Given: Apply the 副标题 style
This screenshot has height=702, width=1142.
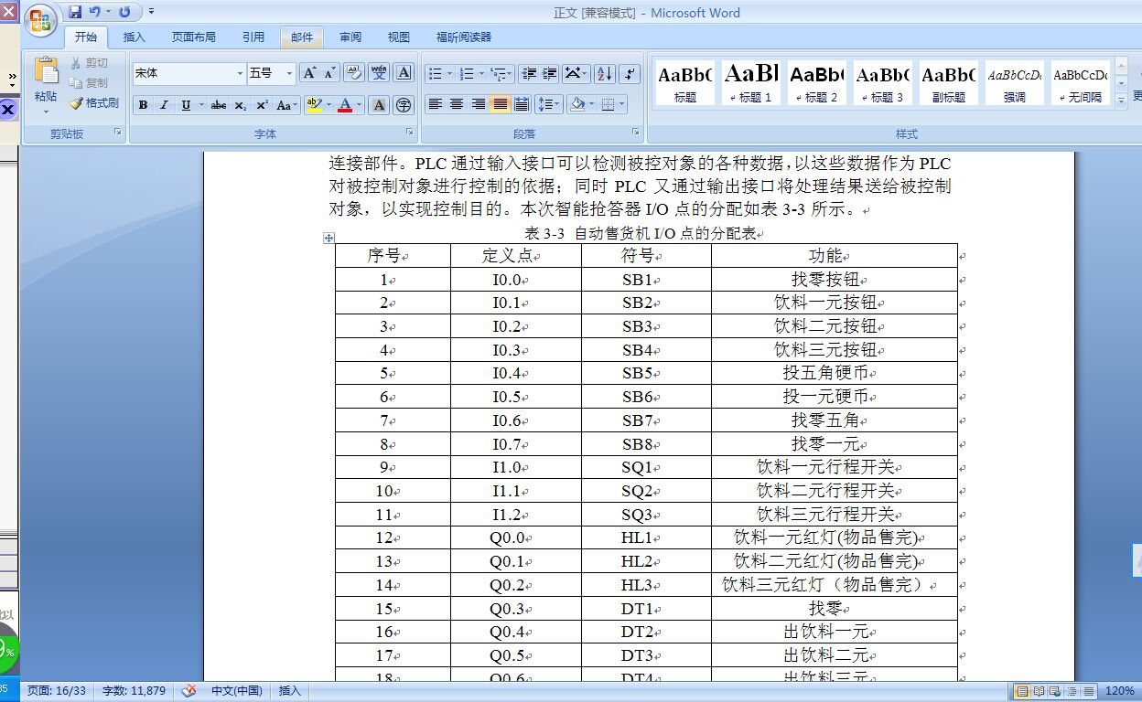Looking at the screenshot, I should 949,83.
